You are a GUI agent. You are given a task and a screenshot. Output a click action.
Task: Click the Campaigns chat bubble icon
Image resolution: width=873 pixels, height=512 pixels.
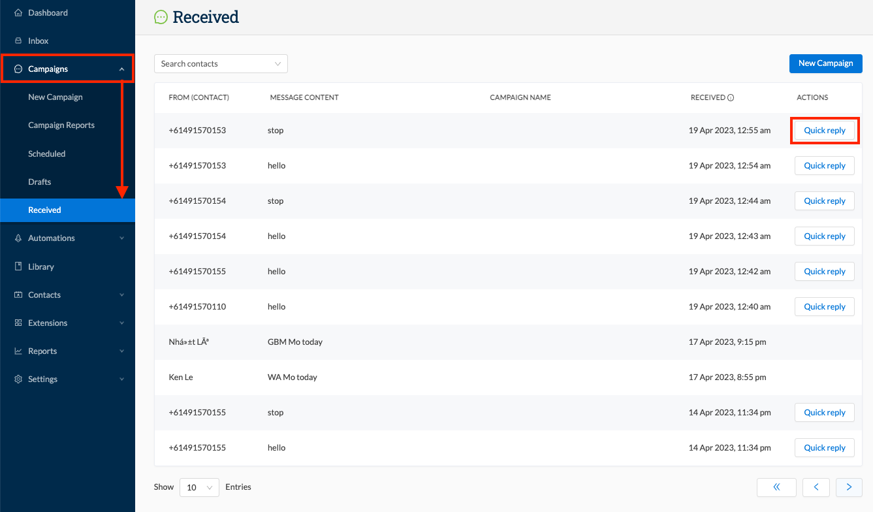(x=18, y=69)
